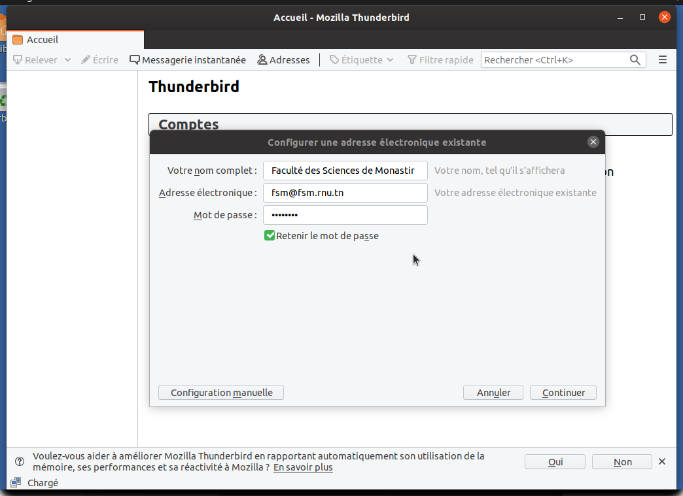
Task: Expand the Étiquette tag dropdown
Action: click(x=362, y=60)
